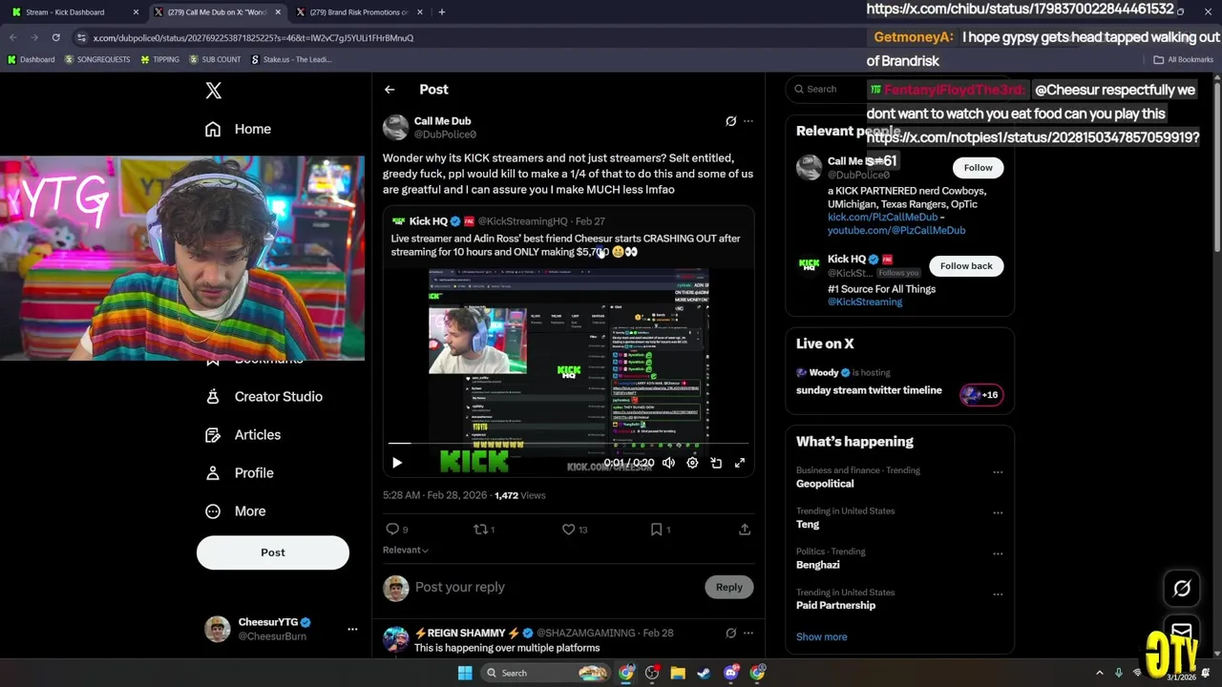
Task: Open the dots menu beside Paid Partnership trend
Action: [998, 593]
